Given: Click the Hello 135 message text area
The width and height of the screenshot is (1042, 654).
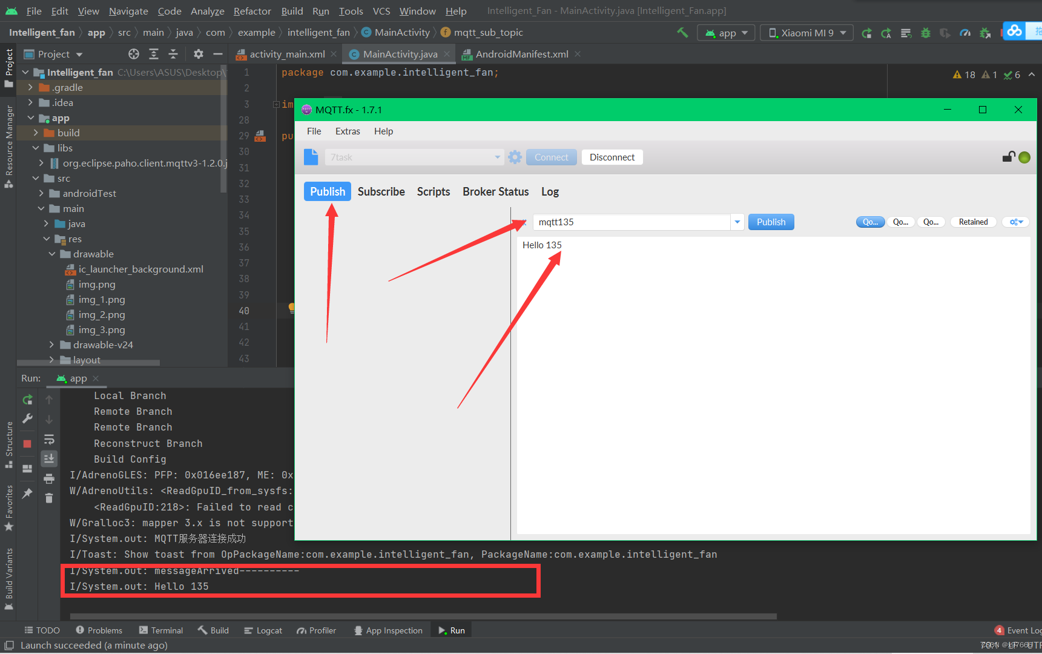Looking at the screenshot, I should 773,385.
